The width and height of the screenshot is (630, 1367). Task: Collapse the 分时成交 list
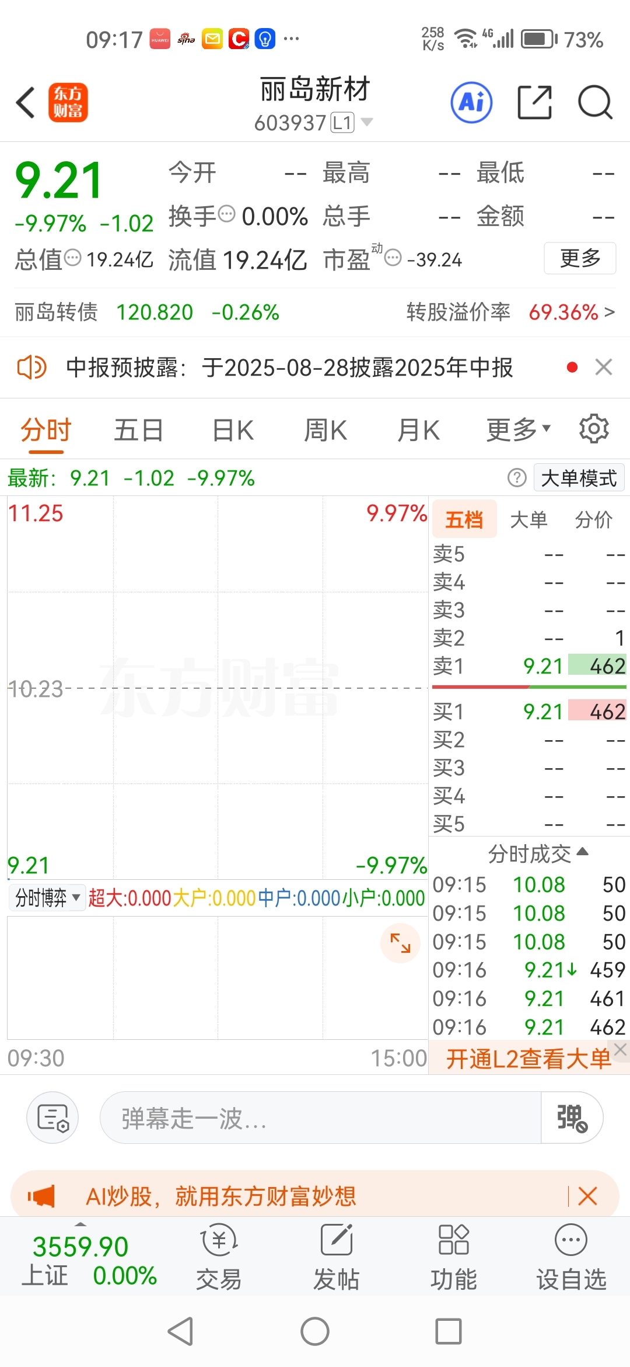(538, 854)
